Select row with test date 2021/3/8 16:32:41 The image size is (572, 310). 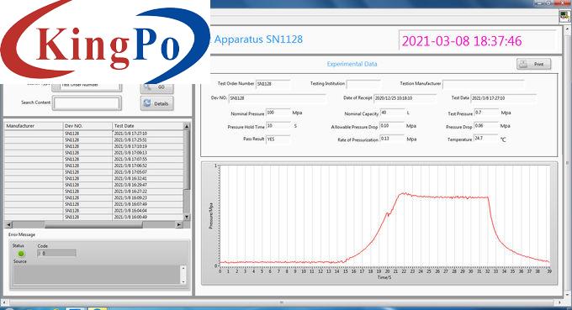pos(93,178)
